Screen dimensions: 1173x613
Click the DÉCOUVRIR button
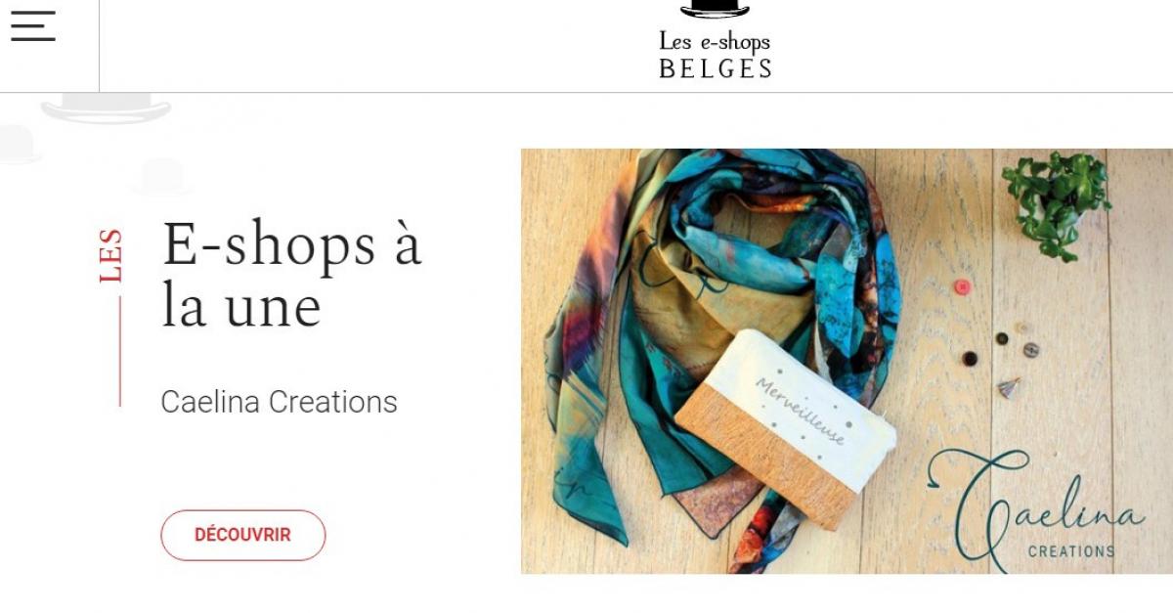tap(242, 535)
